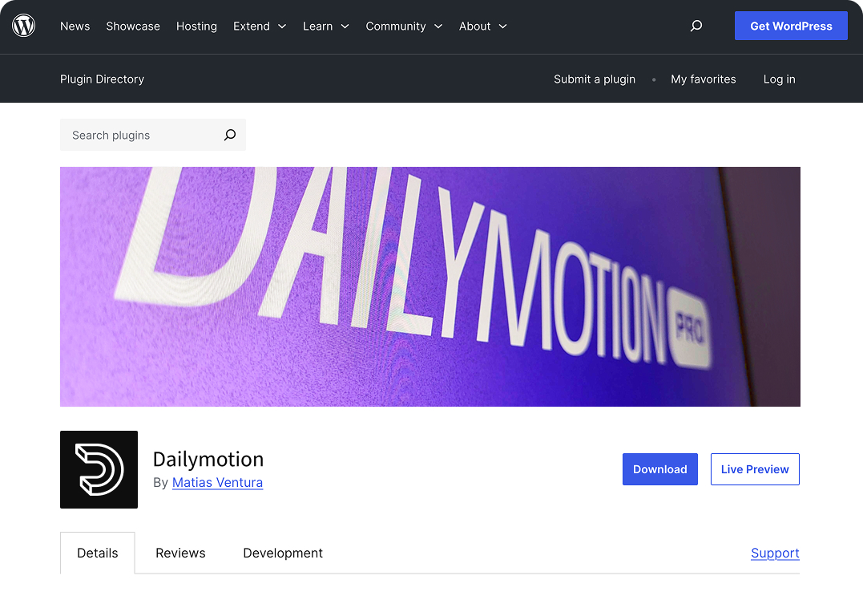Expand the Learn dropdown menu
863x600 pixels.
click(326, 26)
